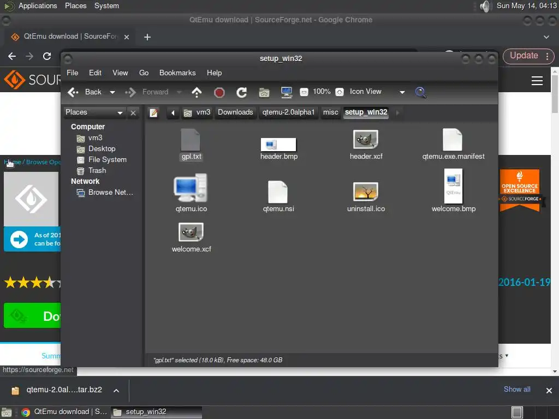Select the welcome.bmp thumbnail
Viewport: 559px width, 419px height.
pyautogui.click(x=453, y=186)
